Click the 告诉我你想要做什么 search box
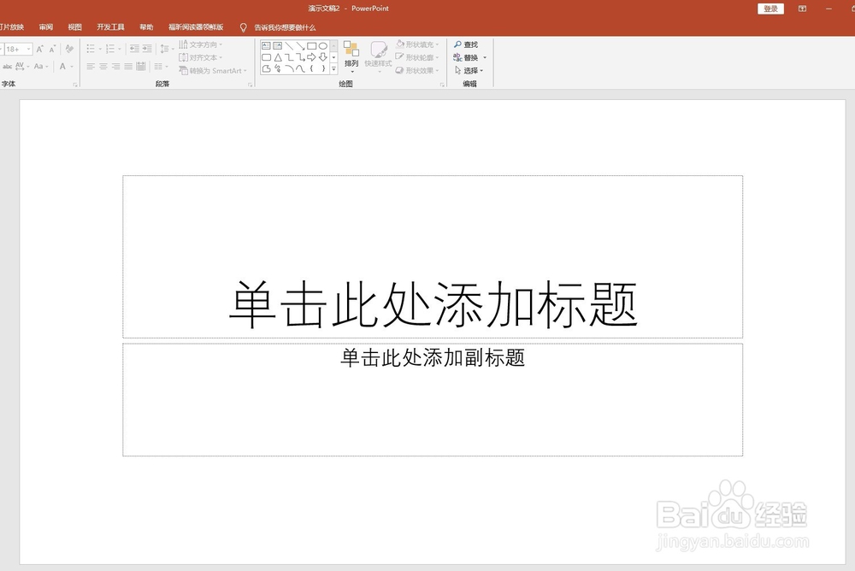 pyautogui.click(x=278, y=27)
